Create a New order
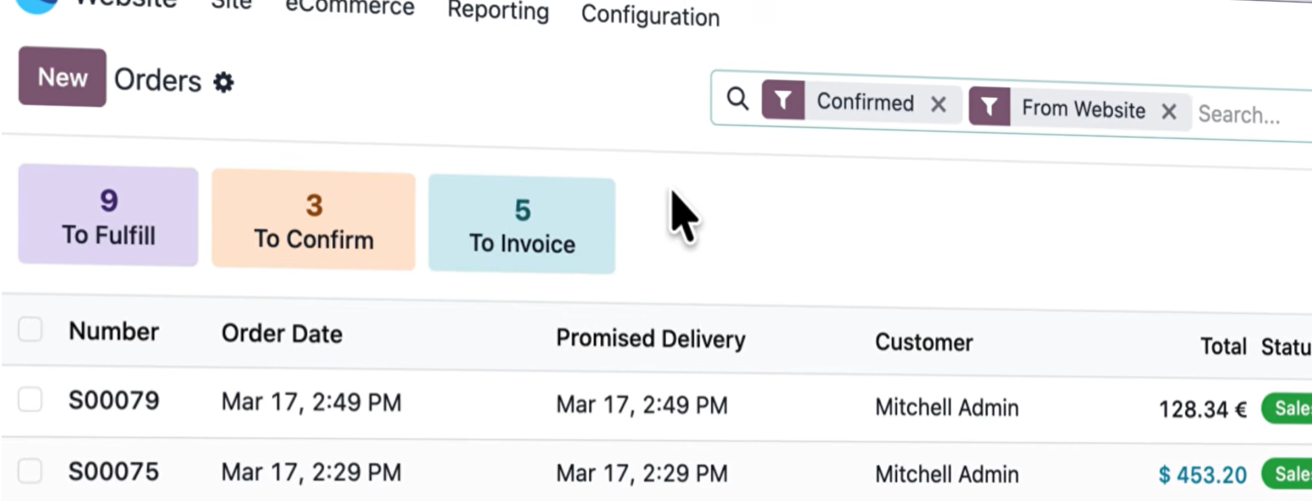 (x=63, y=77)
